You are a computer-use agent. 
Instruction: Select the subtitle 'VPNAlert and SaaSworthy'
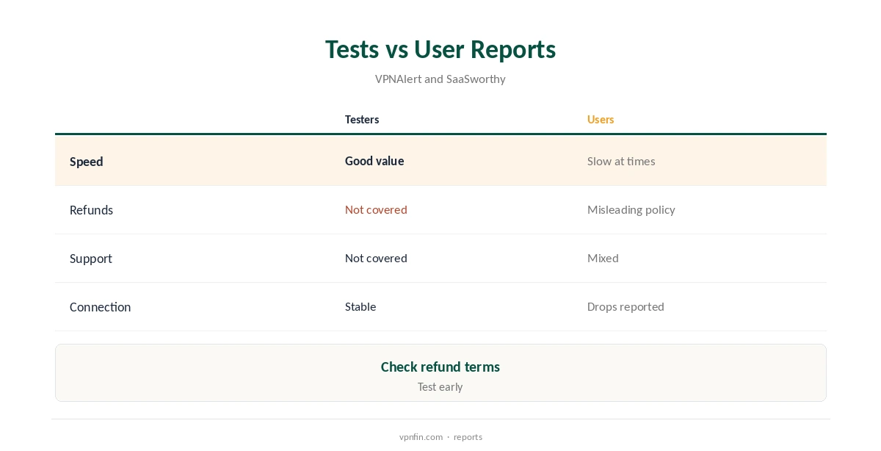440,79
